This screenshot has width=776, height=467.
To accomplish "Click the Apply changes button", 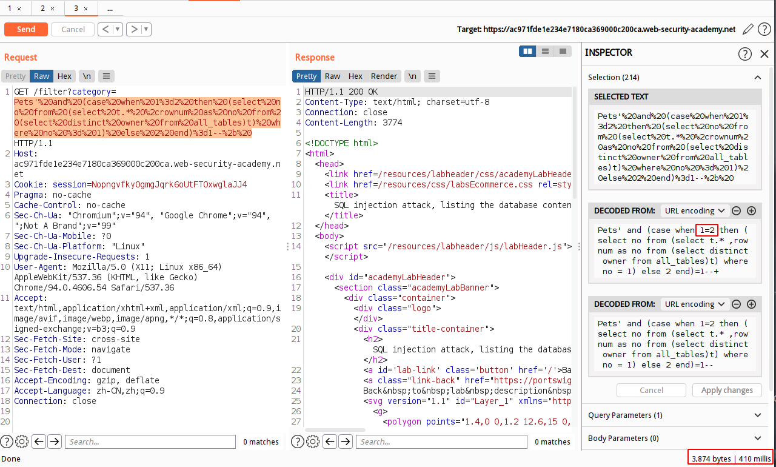I will click(727, 390).
